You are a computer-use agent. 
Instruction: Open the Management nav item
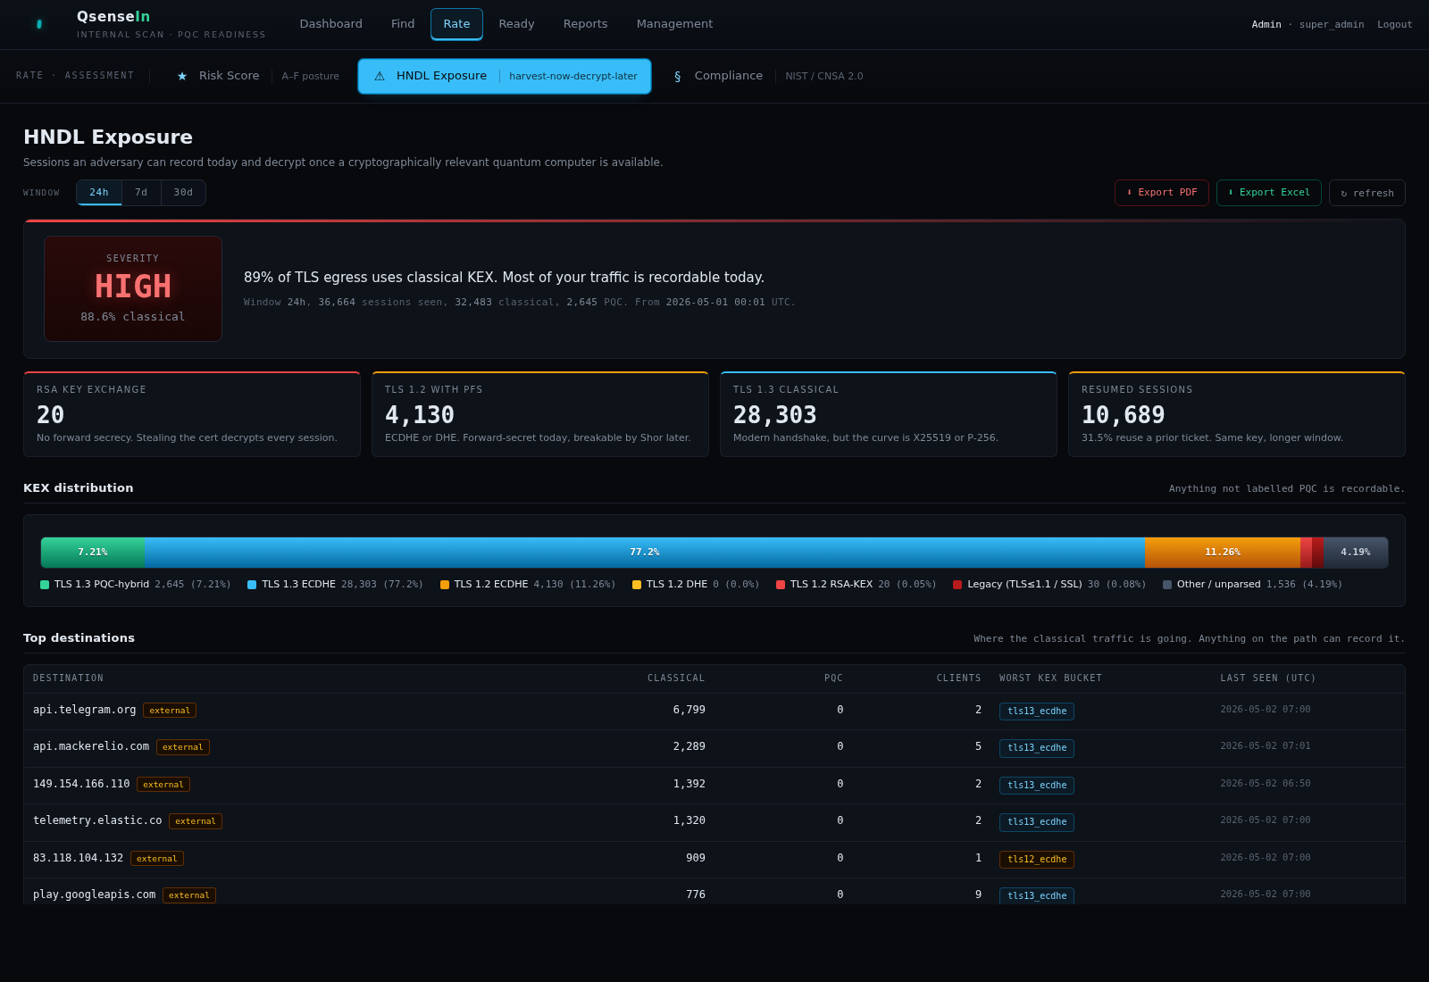click(674, 24)
